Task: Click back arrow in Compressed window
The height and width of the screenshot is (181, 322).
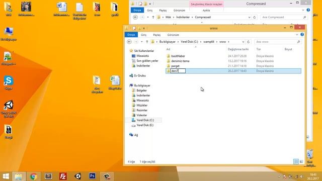Action: [135, 17]
